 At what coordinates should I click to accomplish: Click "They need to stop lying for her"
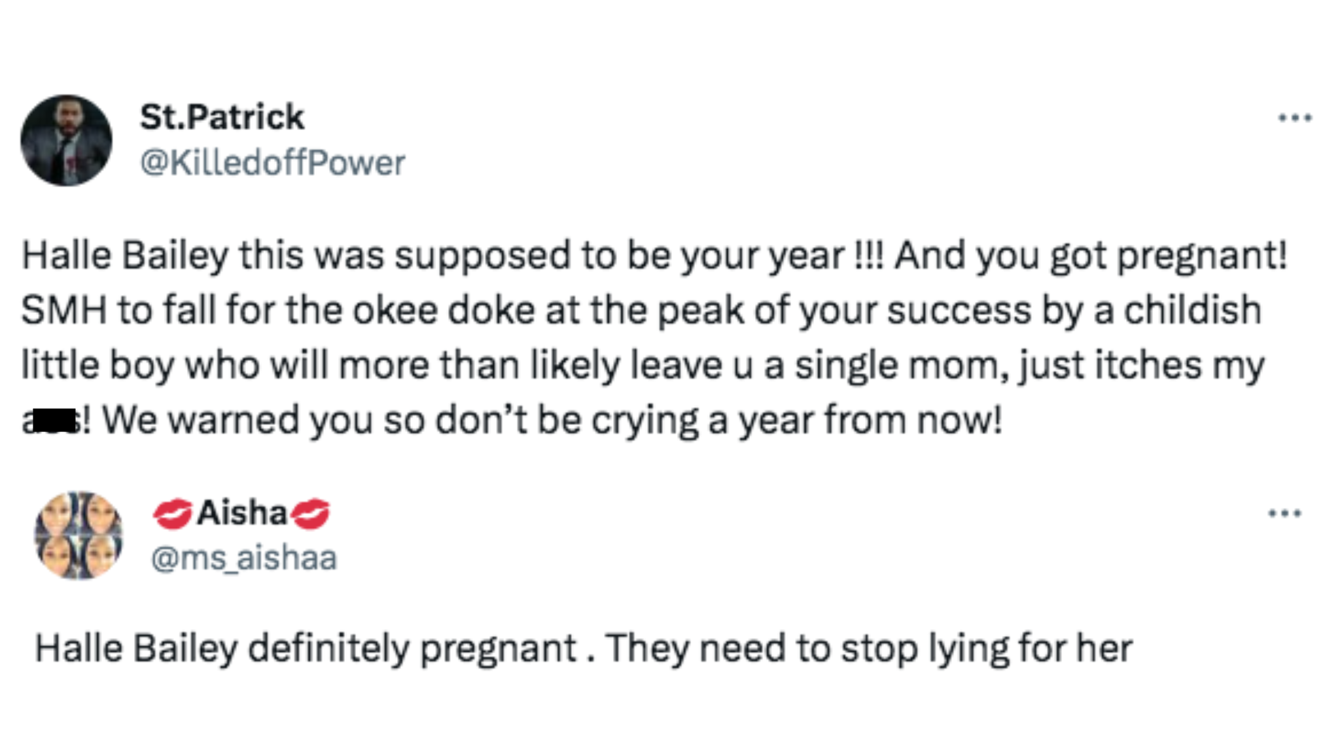click(x=869, y=649)
